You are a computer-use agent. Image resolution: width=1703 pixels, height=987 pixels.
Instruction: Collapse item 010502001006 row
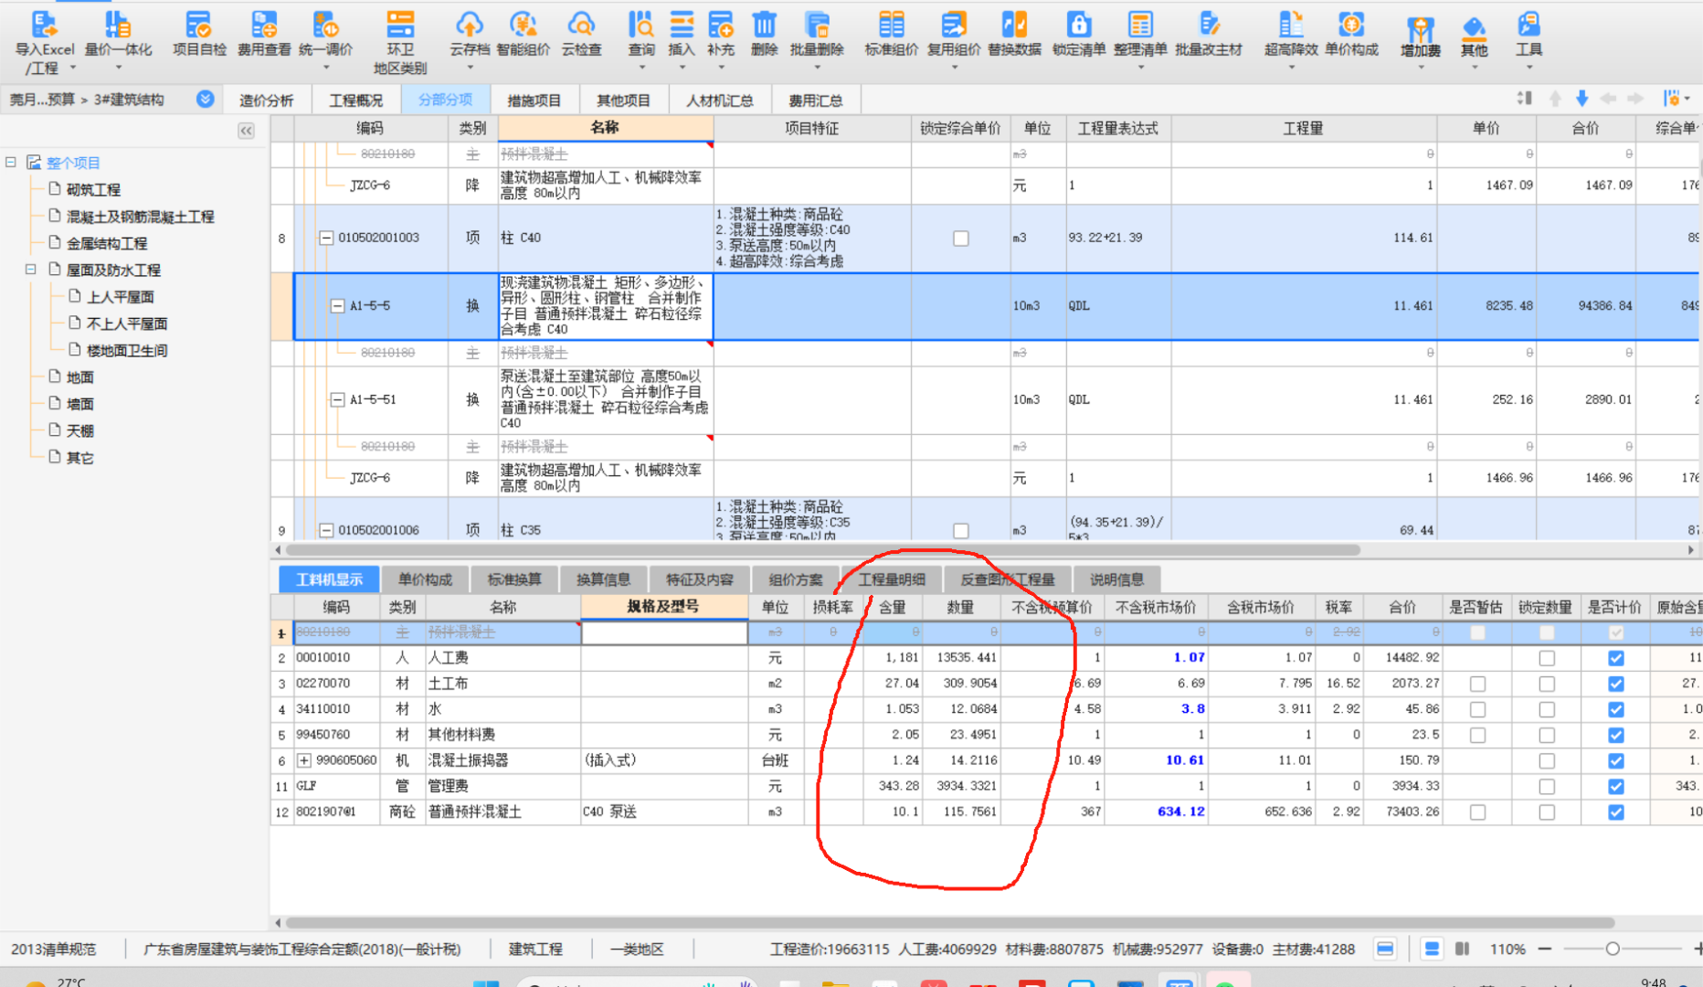325,530
